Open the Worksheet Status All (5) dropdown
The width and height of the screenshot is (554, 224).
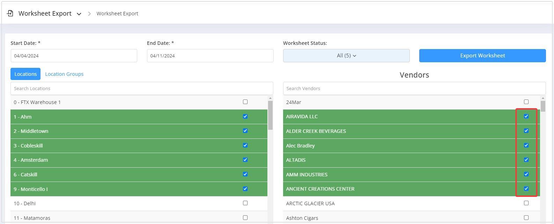(x=346, y=56)
